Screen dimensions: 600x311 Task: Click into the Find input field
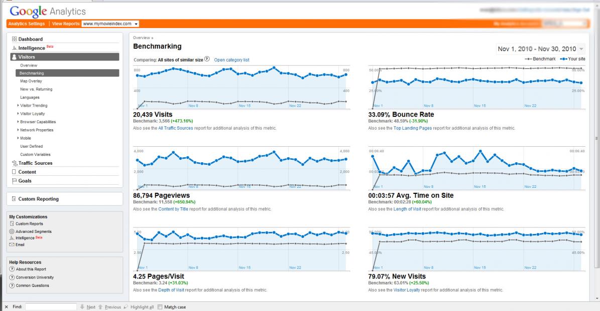click(51, 307)
